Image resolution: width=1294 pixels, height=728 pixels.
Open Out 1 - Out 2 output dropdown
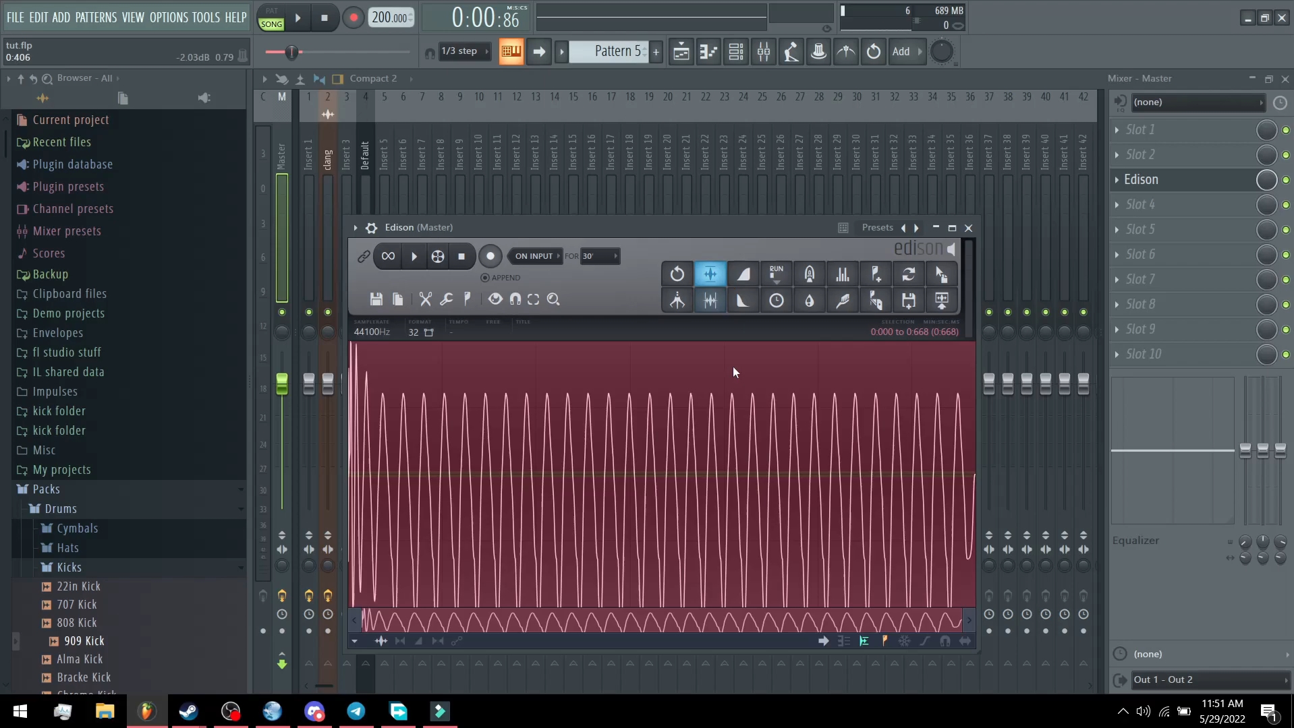[x=1210, y=679]
